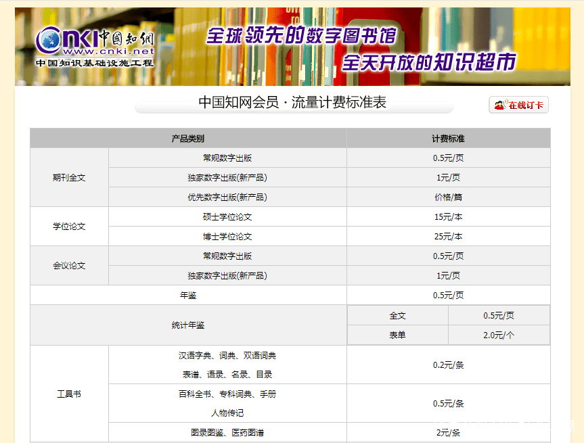Select the 年鉴 row
The height and width of the screenshot is (443, 584).
coord(188,295)
